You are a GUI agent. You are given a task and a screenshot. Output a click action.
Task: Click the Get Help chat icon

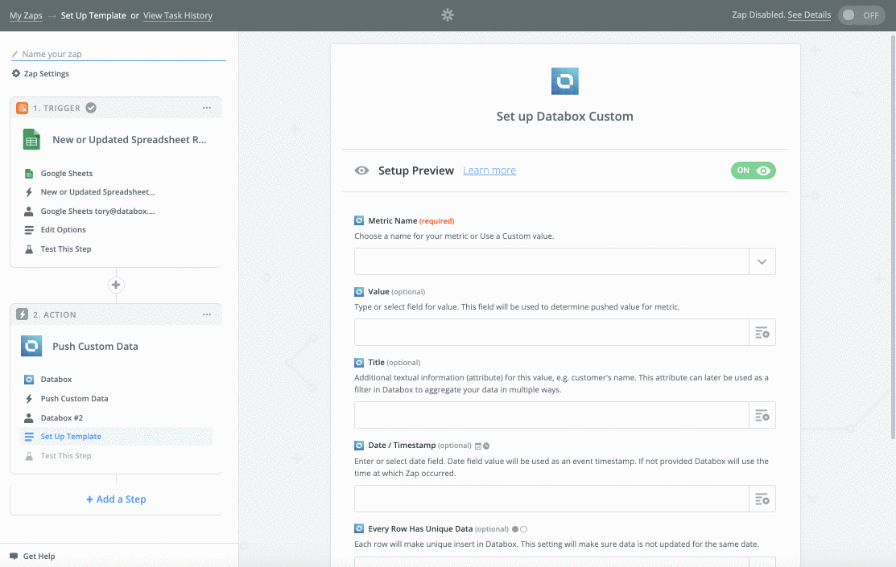(14, 557)
